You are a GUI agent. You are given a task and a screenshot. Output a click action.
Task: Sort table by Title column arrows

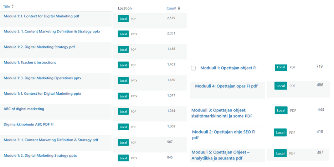[13, 7]
